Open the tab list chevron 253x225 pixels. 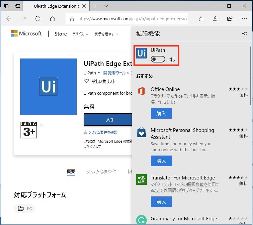[x=106, y=6]
